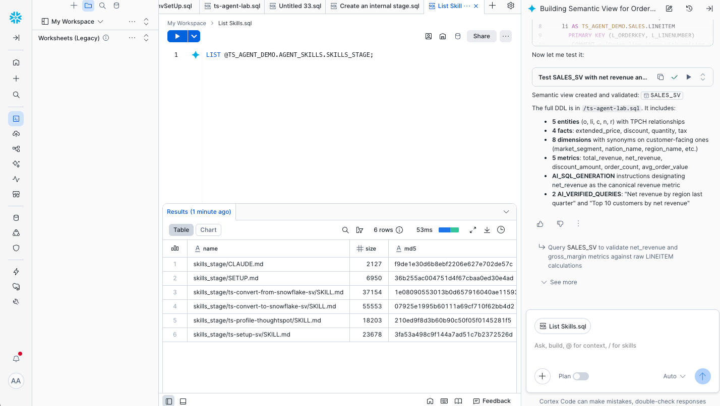
Task: Open the My Workspace dropdown
Action: click(x=73, y=22)
